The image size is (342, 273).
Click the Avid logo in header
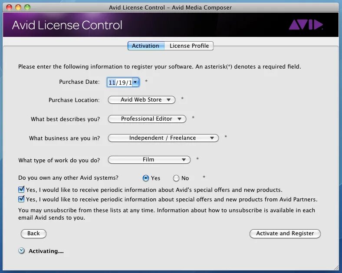[x=306, y=25]
